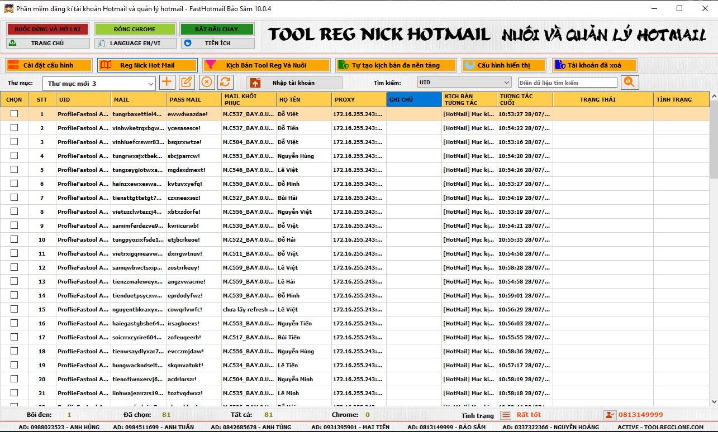
Task: Click the search data input field
Action: click(567, 83)
